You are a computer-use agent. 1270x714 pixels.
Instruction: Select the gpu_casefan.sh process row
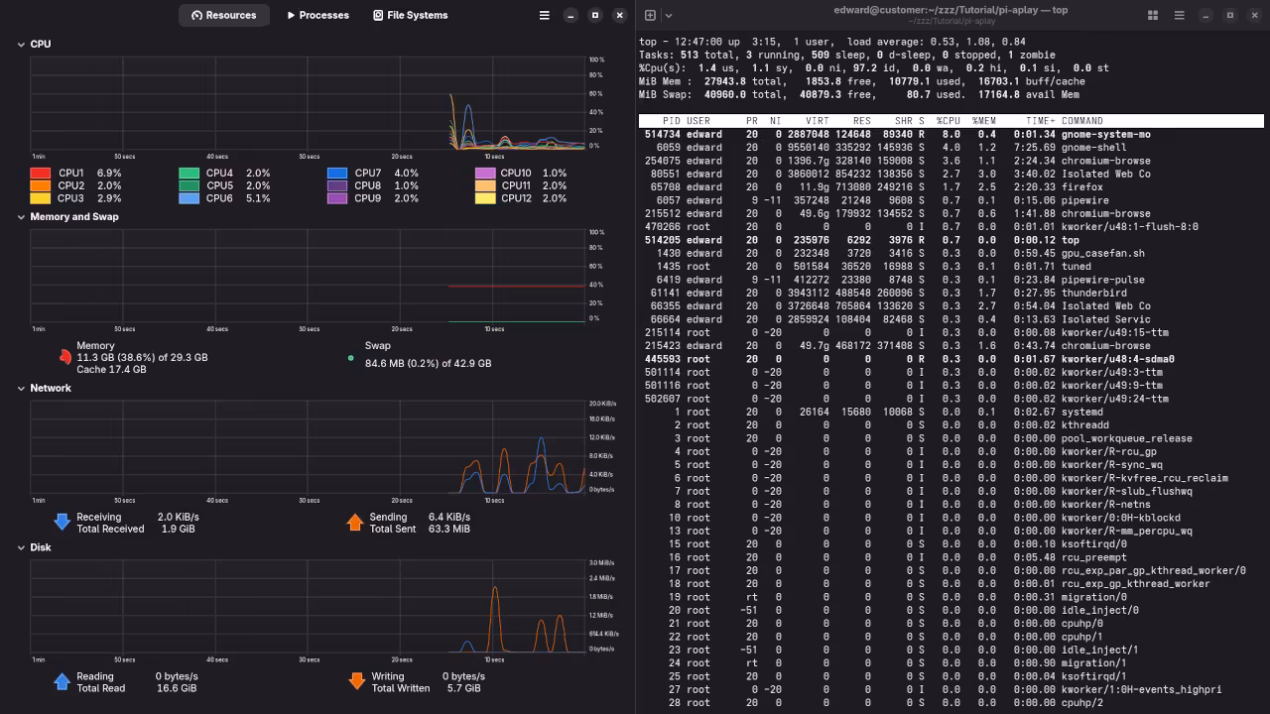tap(952, 253)
